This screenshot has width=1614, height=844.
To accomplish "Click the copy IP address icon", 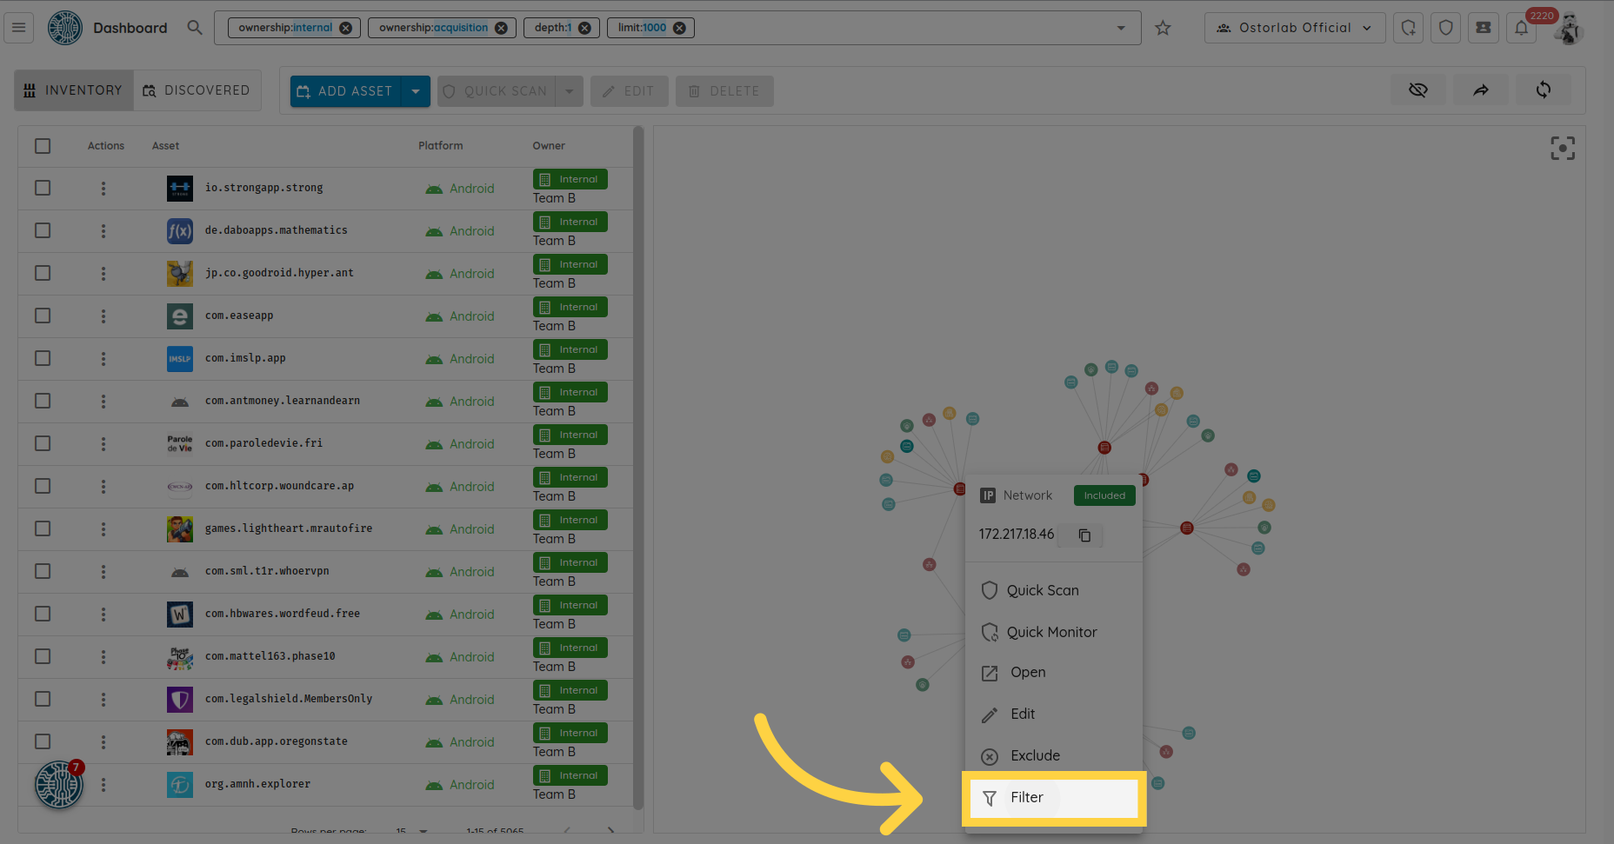I will coord(1084,535).
